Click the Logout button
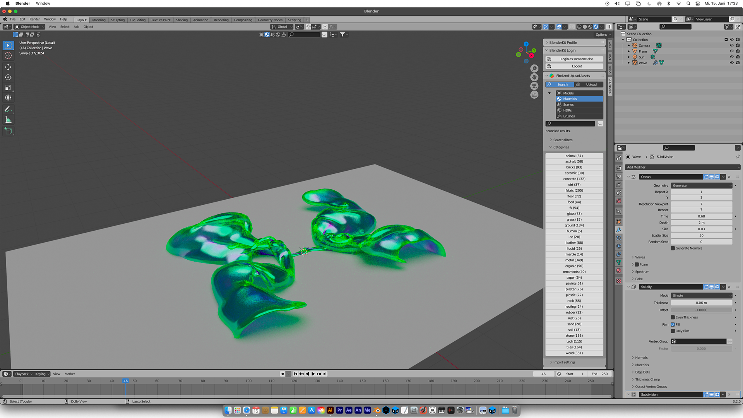The image size is (743, 418). (x=577, y=66)
